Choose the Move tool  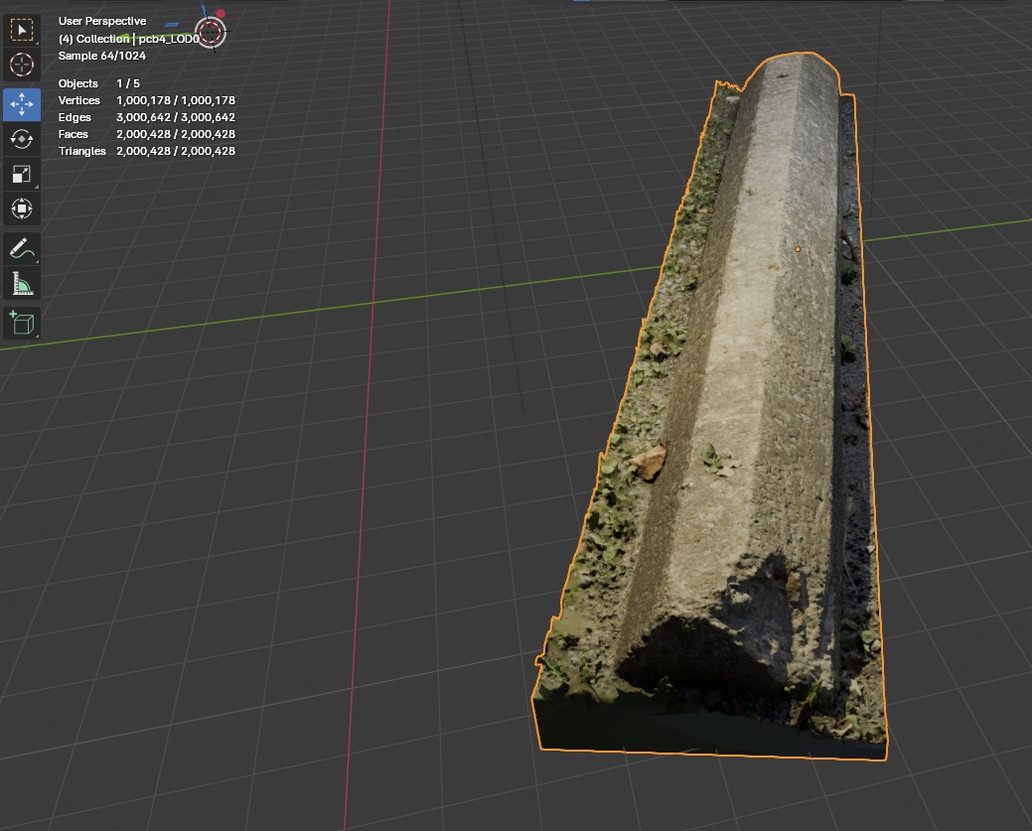click(22, 104)
